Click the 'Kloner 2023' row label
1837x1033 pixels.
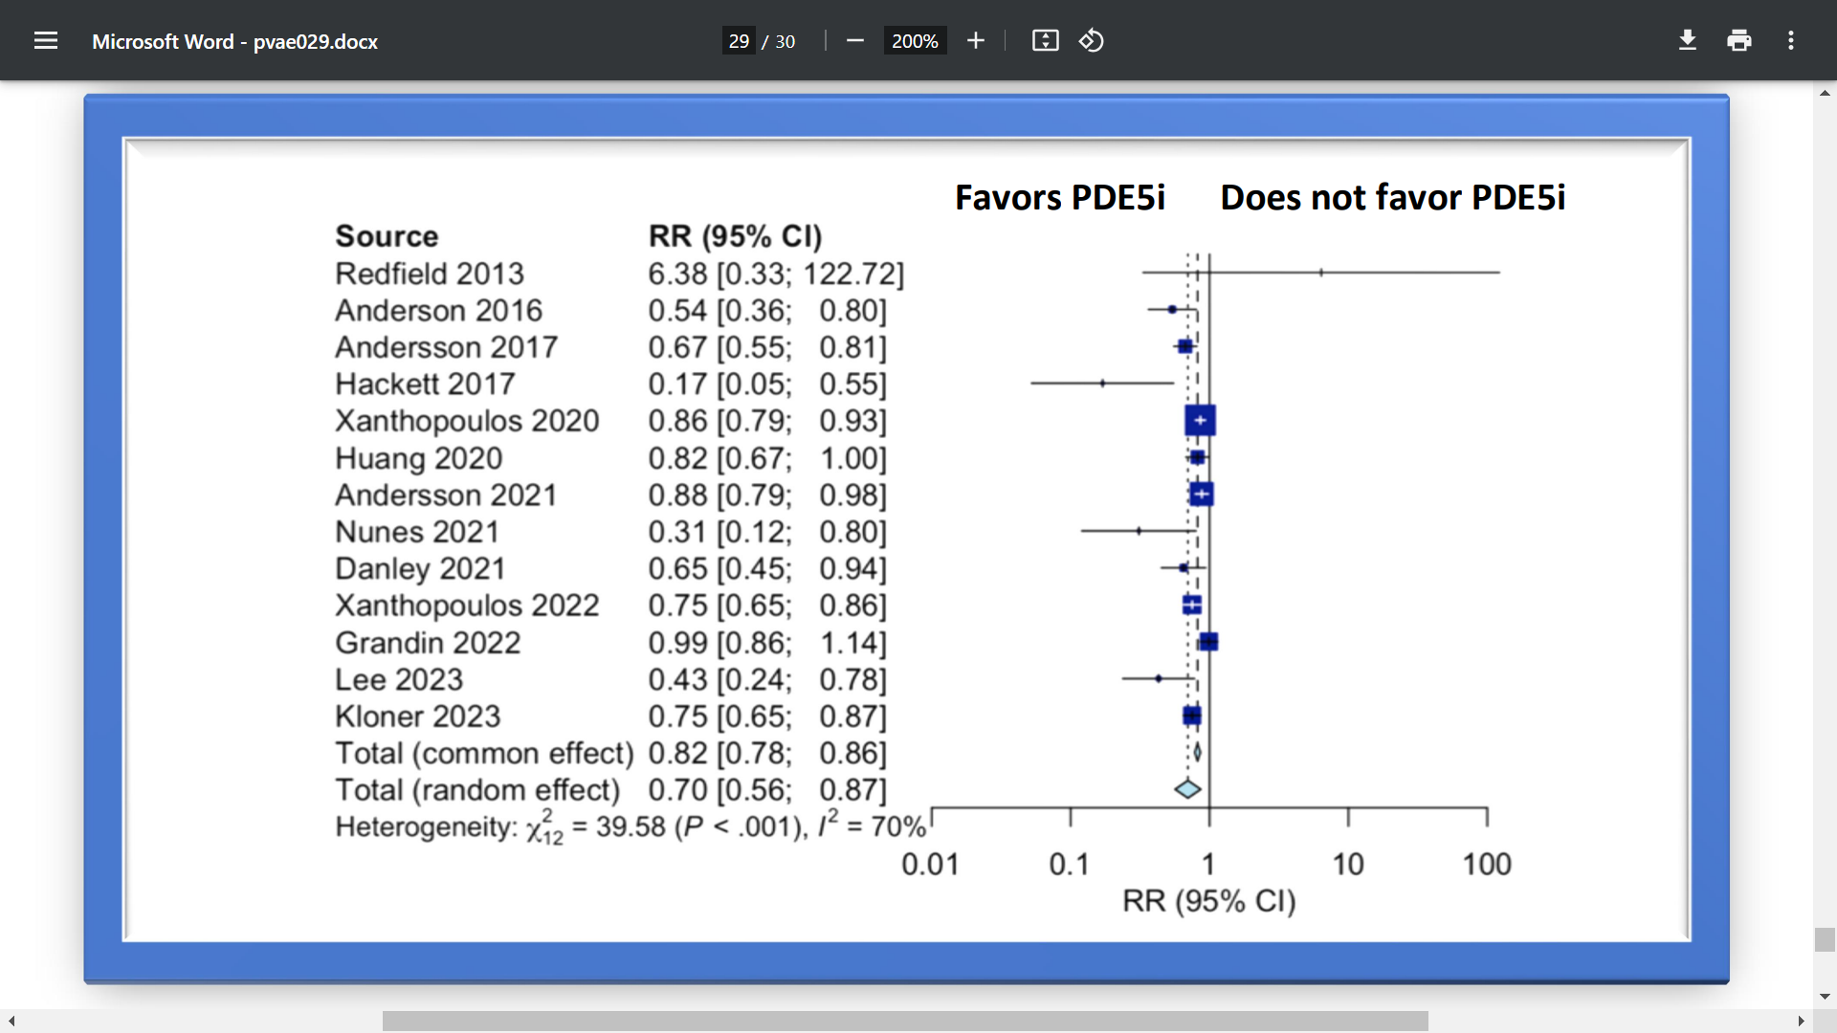(418, 716)
